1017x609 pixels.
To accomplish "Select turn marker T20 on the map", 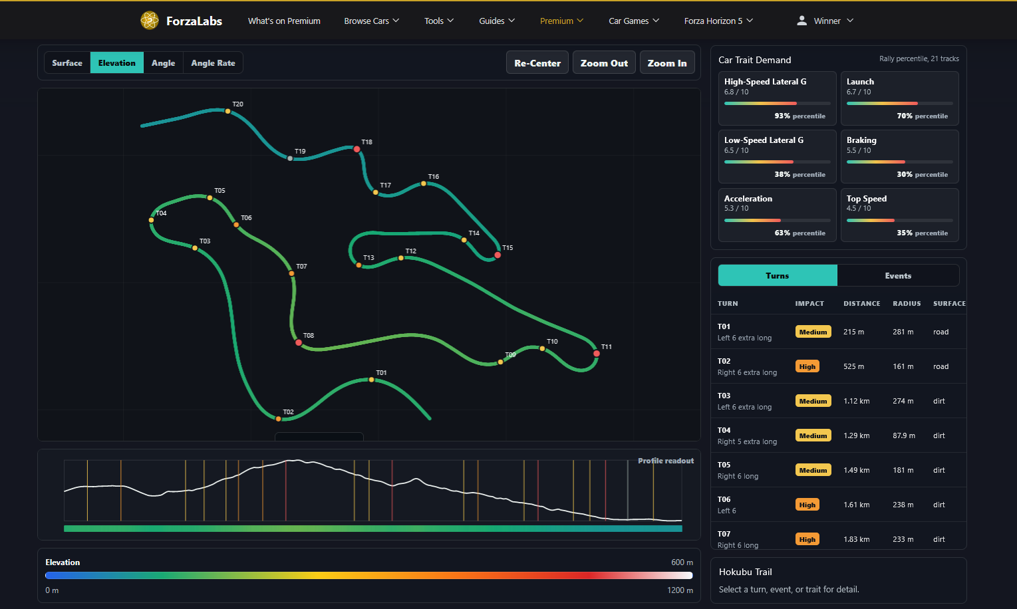I will [227, 111].
